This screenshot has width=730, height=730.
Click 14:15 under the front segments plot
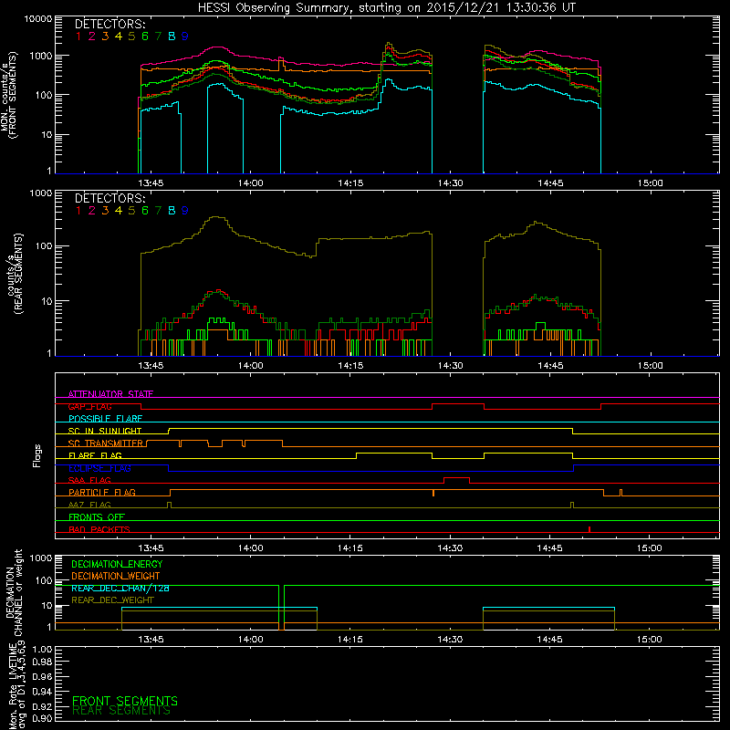[x=350, y=183]
